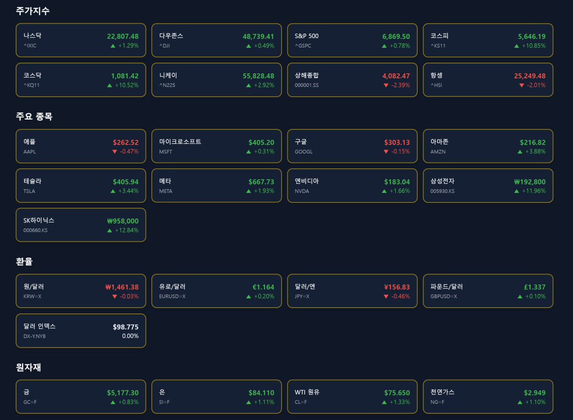Image resolution: width=573 pixels, height=420 pixels.
Task: Open the 원/달러 exchange rate card
Action: point(81,291)
